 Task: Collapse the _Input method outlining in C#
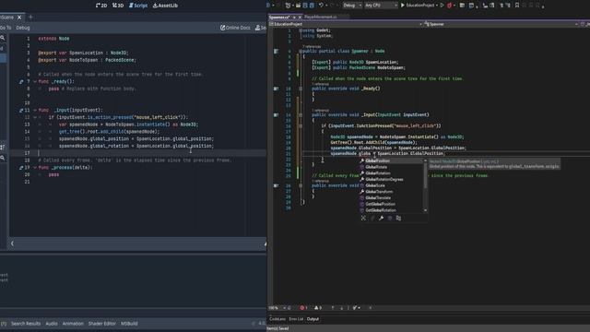click(x=301, y=114)
